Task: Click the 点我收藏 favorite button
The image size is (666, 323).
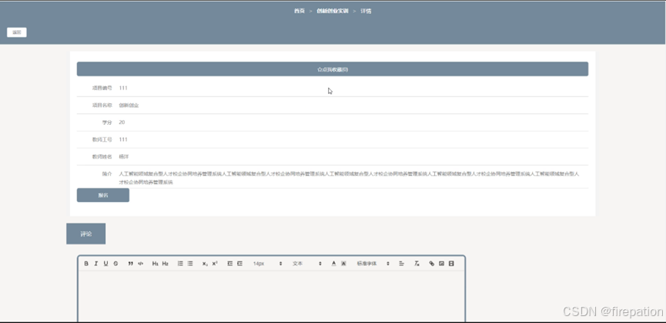Action: click(333, 69)
